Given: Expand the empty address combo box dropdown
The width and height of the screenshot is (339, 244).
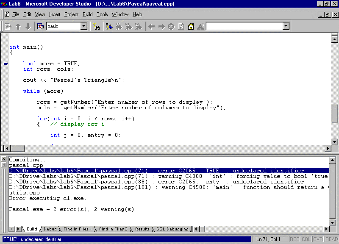Looking at the screenshot, I should [286, 26].
